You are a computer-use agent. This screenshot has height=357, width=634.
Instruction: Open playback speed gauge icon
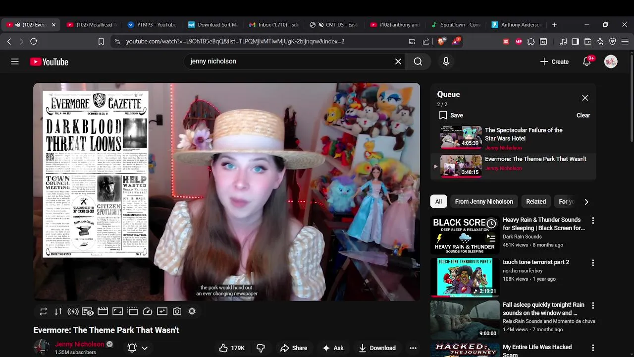pos(147,311)
